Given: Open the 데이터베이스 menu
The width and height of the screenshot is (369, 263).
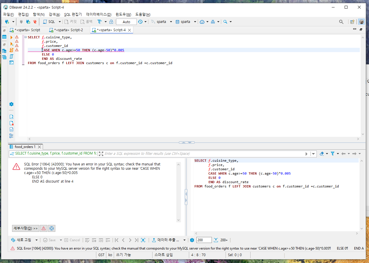Looking at the screenshot, I should [99, 14].
